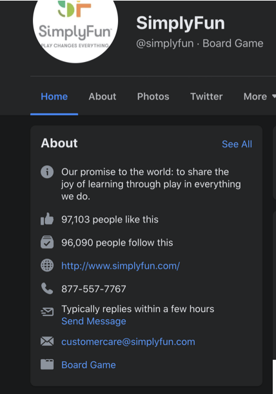Switch to the Home tab
Screen dimensions: 276x394
point(54,97)
